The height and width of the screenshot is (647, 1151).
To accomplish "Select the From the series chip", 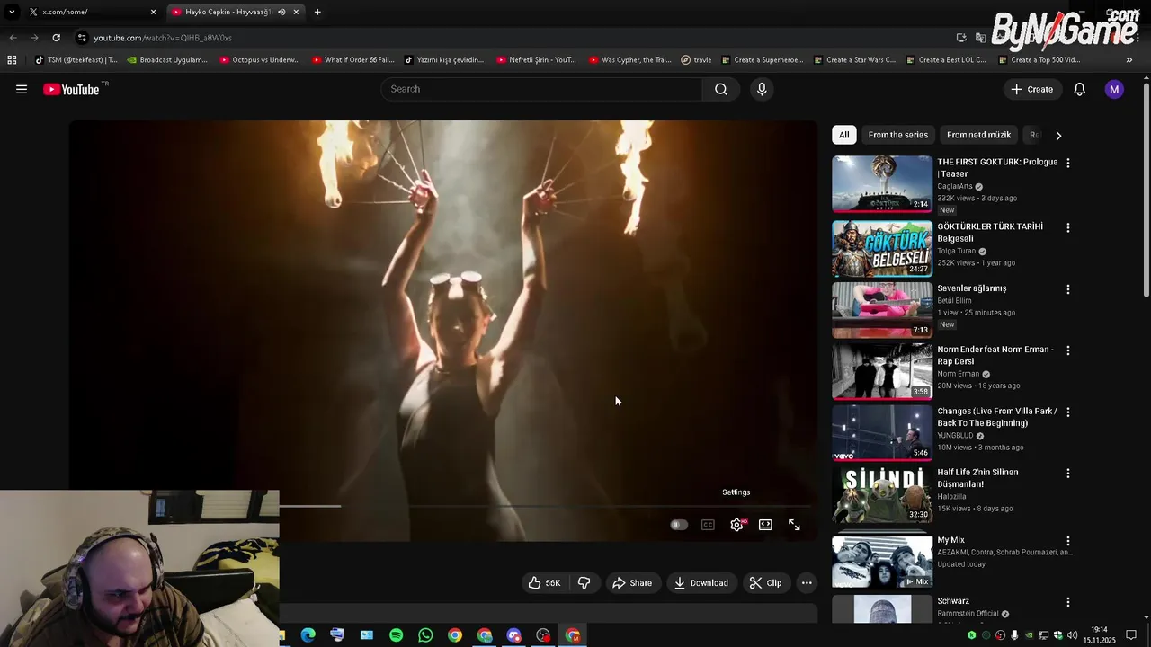I will pyautogui.click(x=897, y=135).
